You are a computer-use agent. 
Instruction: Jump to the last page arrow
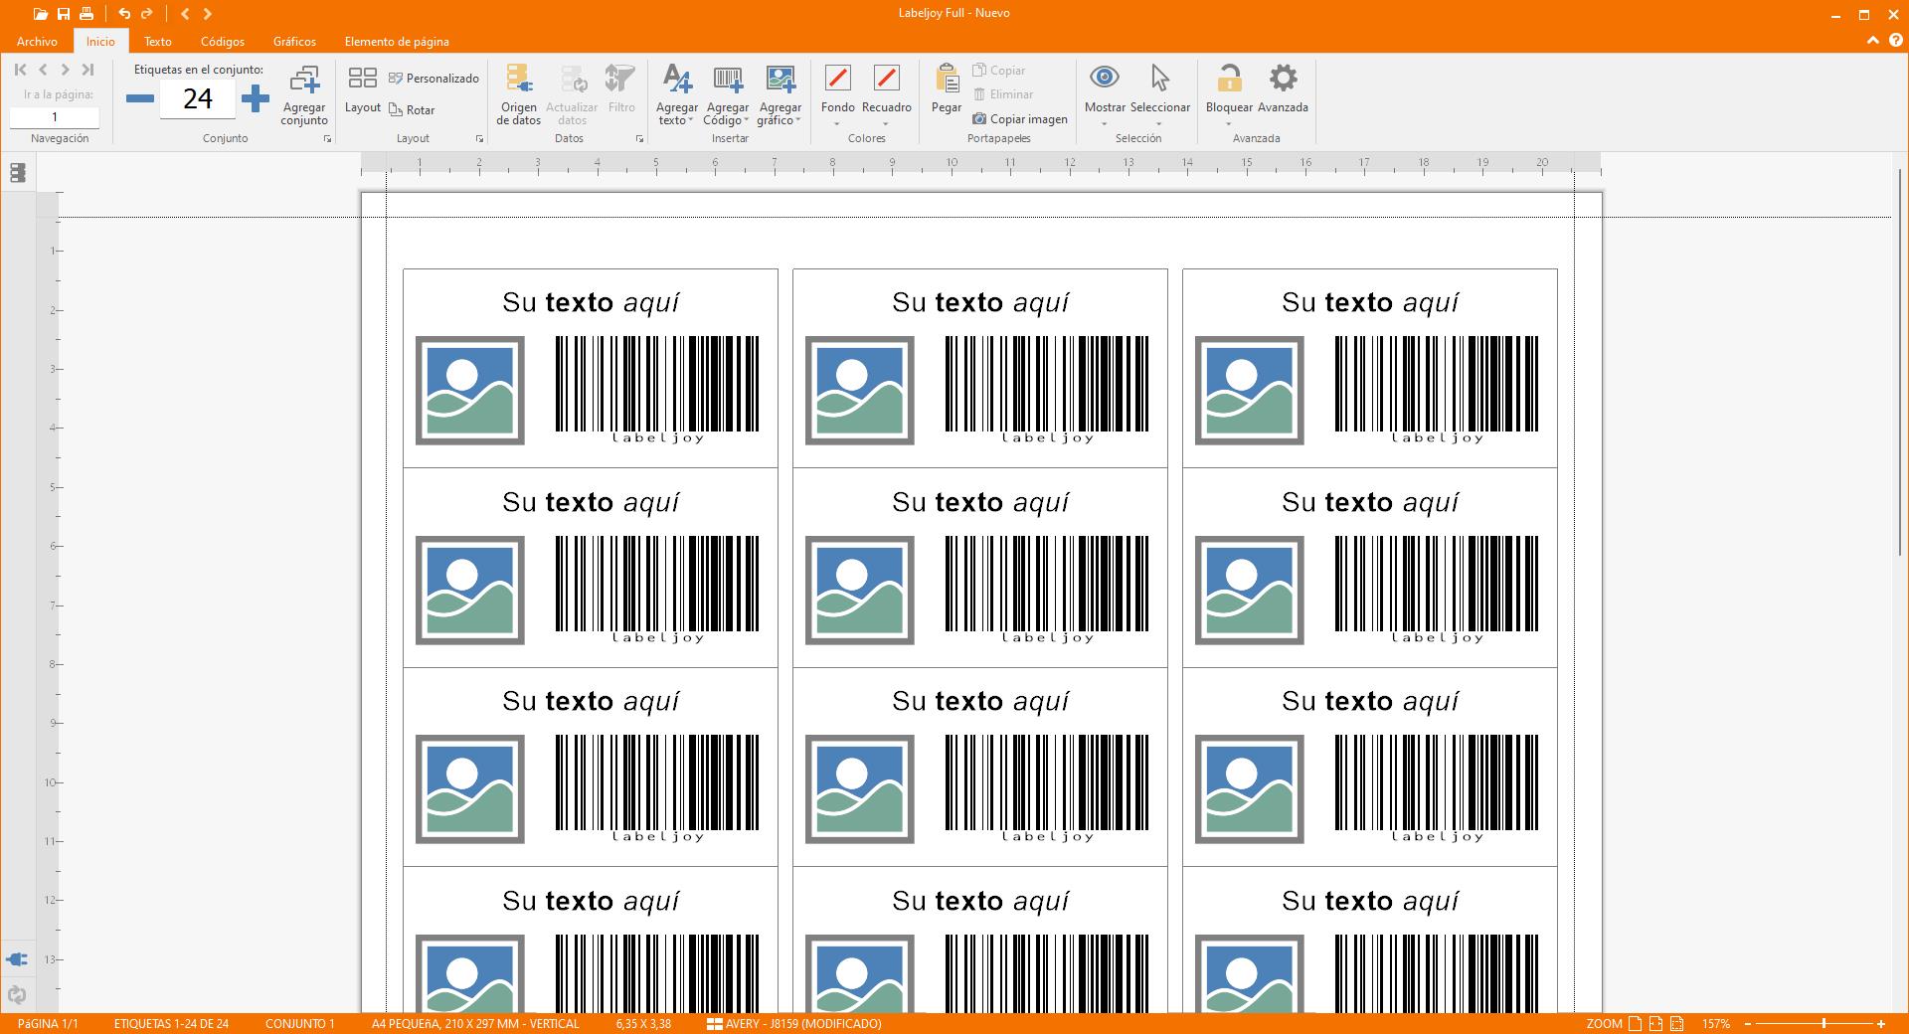(x=87, y=70)
